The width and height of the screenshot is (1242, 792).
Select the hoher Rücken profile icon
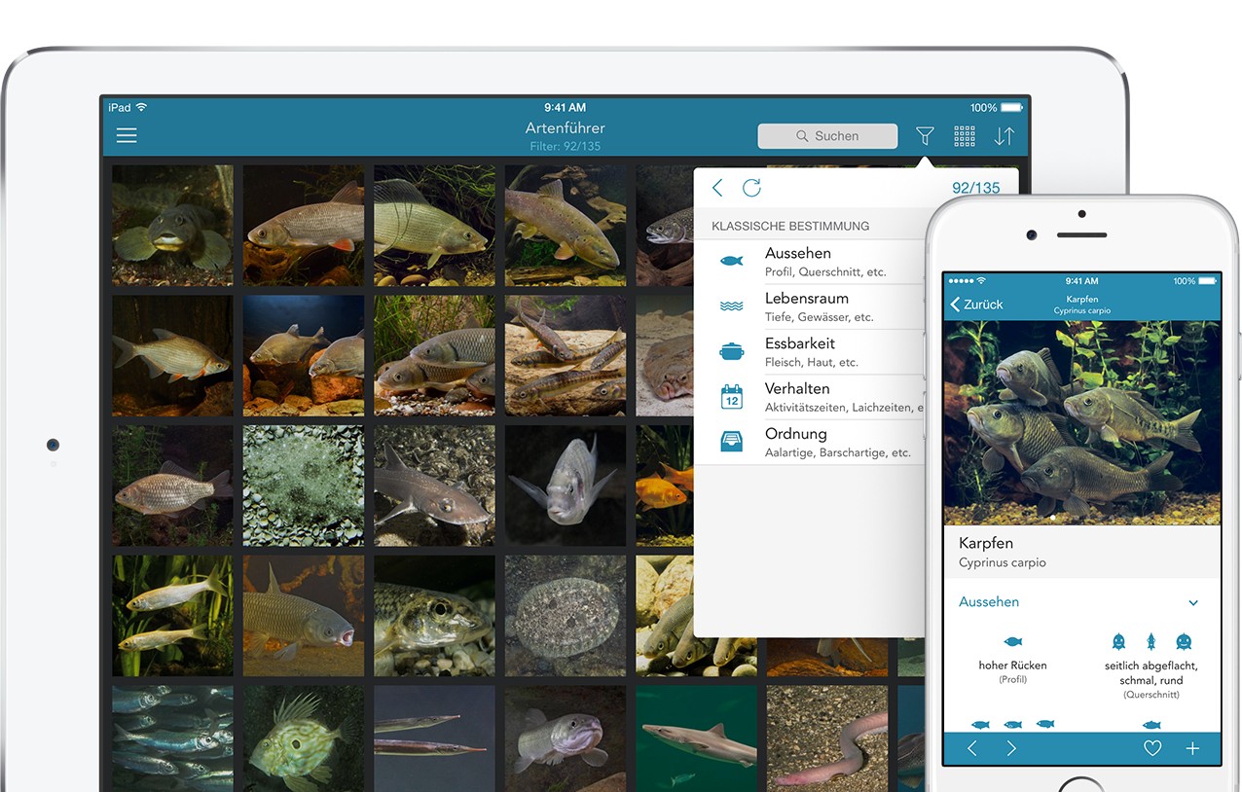point(1012,642)
